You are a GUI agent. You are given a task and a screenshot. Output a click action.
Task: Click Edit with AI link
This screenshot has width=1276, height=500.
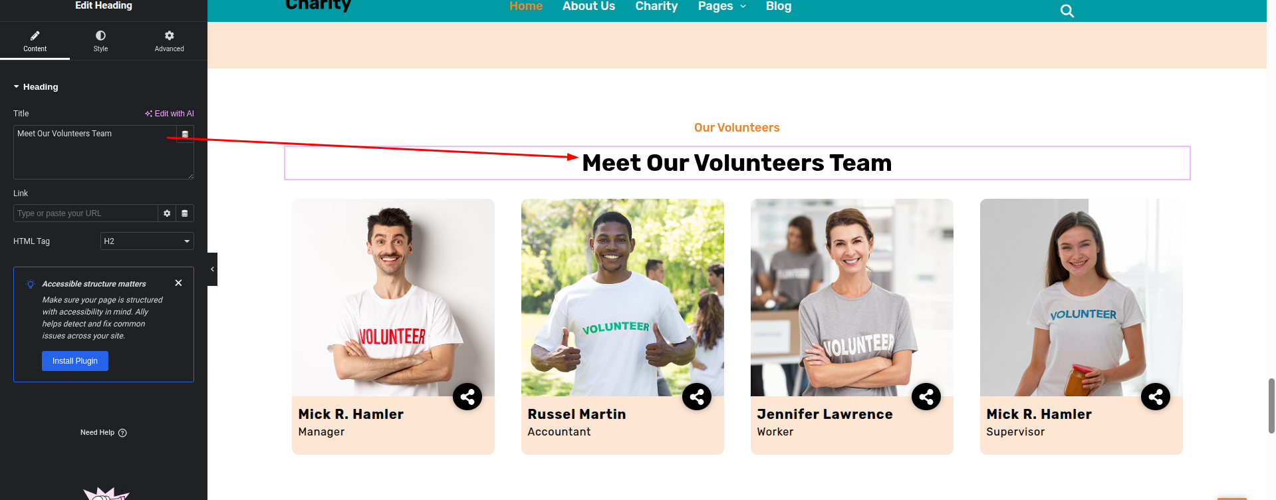coord(170,114)
